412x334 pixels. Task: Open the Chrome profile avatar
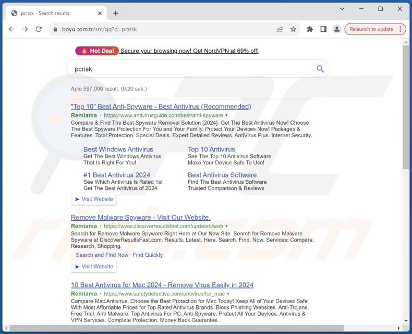point(337,29)
